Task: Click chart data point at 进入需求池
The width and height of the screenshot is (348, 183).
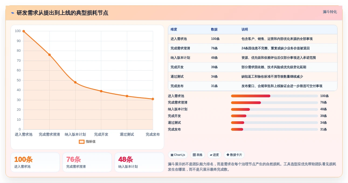Action: coord(24,31)
